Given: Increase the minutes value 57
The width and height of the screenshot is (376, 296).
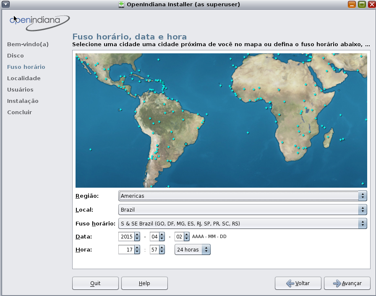Looking at the screenshot, I should [x=162, y=248].
